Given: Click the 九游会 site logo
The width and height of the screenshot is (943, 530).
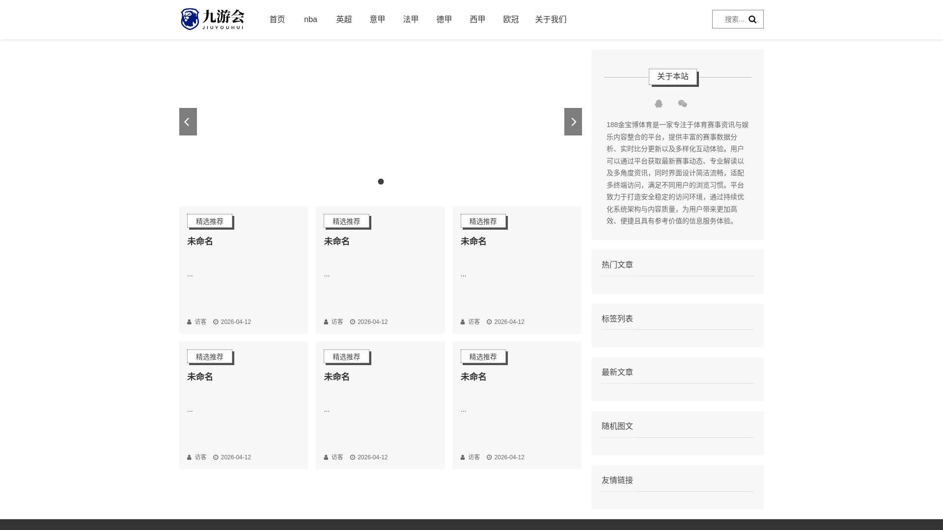Looking at the screenshot, I should (212, 19).
